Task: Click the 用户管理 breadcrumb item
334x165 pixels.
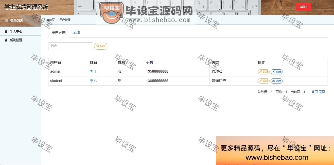Action: tap(65, 20)
